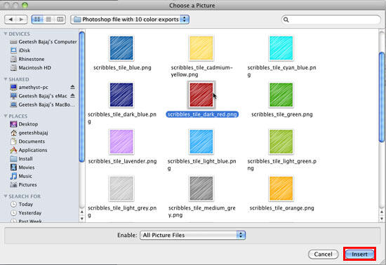The height and width of the screenshot is (265, 386).
Task: Click sidebar scroll down arrow
Action: [81, 219]
